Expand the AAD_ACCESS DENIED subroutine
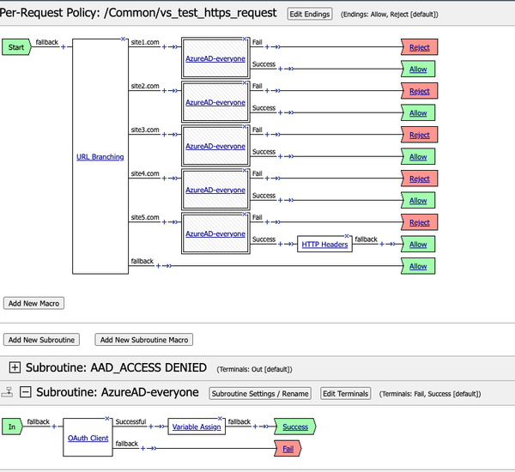Viewport: 515px width, 472px height. (15, 367)
